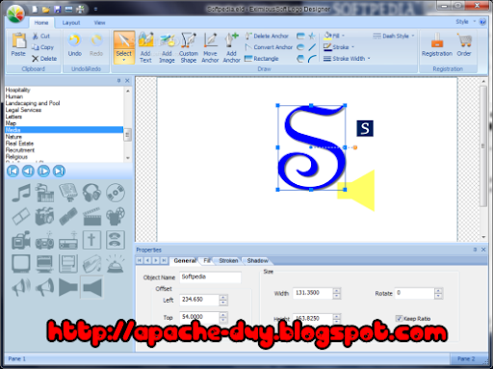Switch to the Home ribbon tab
The image size is (493, 369).
41,22
